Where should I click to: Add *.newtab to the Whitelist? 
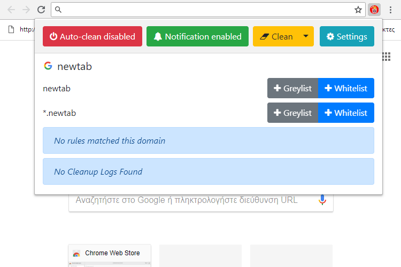(346, 113)
